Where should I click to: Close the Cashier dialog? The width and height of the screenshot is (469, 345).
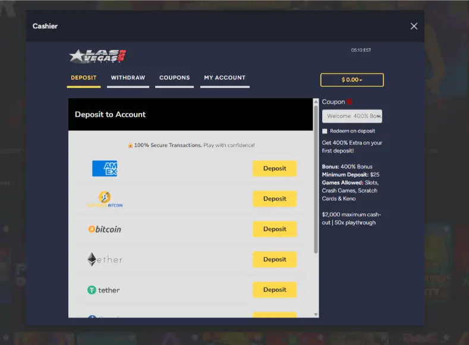coord(414,26)
